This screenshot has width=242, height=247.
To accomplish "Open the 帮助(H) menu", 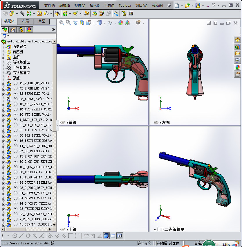I will point(157,6).
